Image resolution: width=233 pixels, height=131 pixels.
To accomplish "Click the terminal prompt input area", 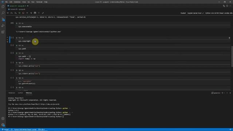I will (x=63, y=116).
